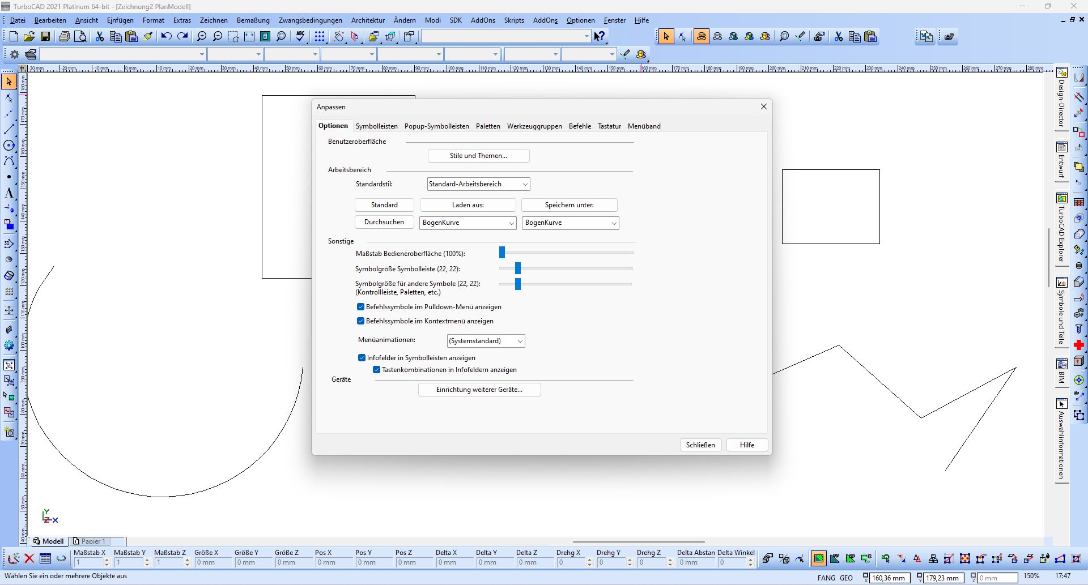
Task: Select the text tool 'A' in left toolbar
Action: pos(9,193)
